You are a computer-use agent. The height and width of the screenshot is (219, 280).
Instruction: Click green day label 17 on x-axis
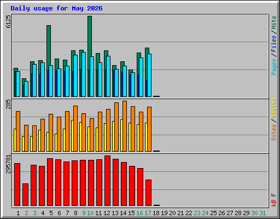pyautogui.click(x=148, y=213)
